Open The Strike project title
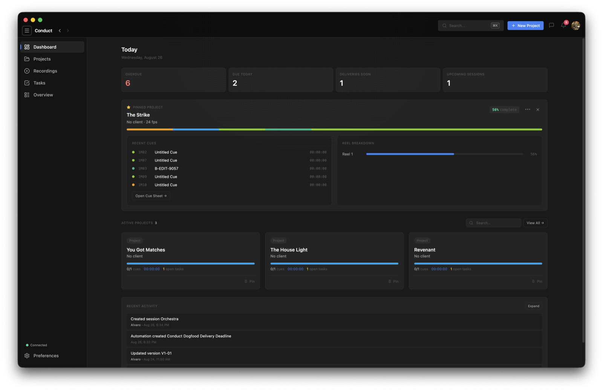Image resolution: width=603 pixels, height=391 pixels. tap(138, 115)
